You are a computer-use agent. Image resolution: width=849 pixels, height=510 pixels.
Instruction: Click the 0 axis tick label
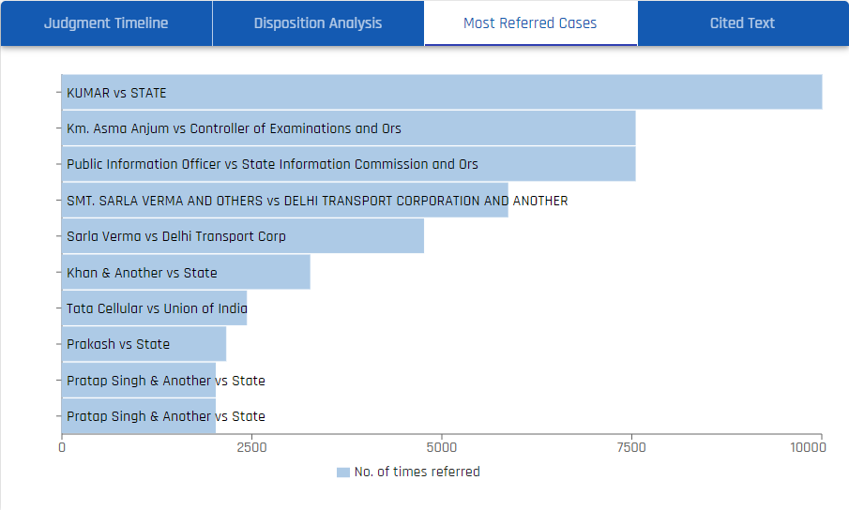62,448
